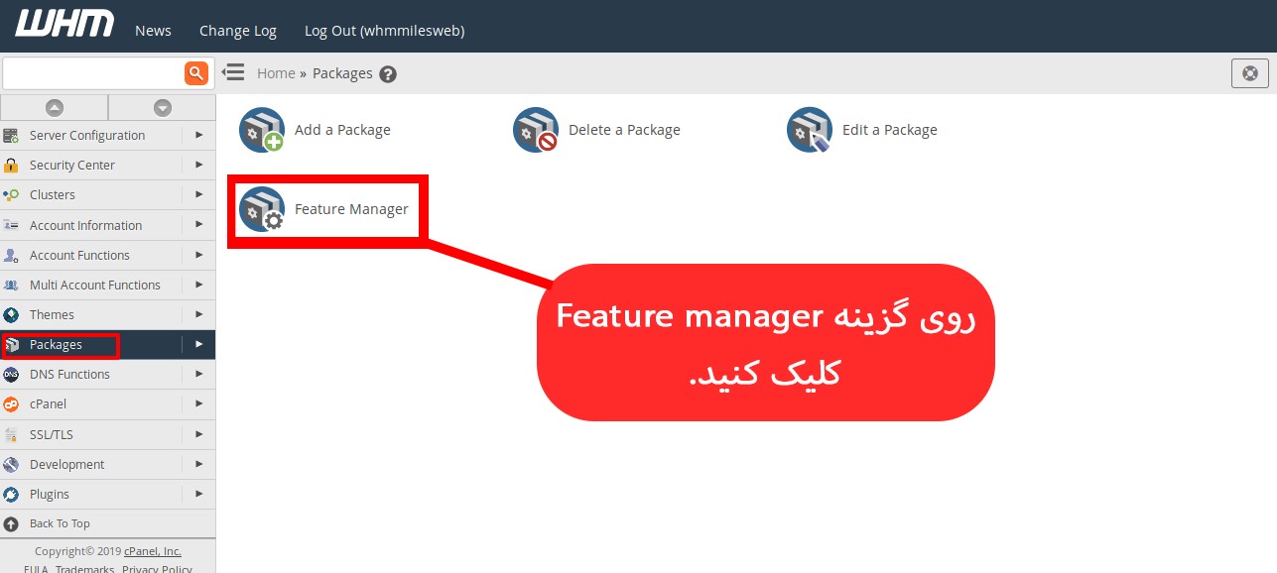Viewport: 1277px width, 573px height.
Task: Click the Clusters sidebar icon
Action: coord(11,195)
